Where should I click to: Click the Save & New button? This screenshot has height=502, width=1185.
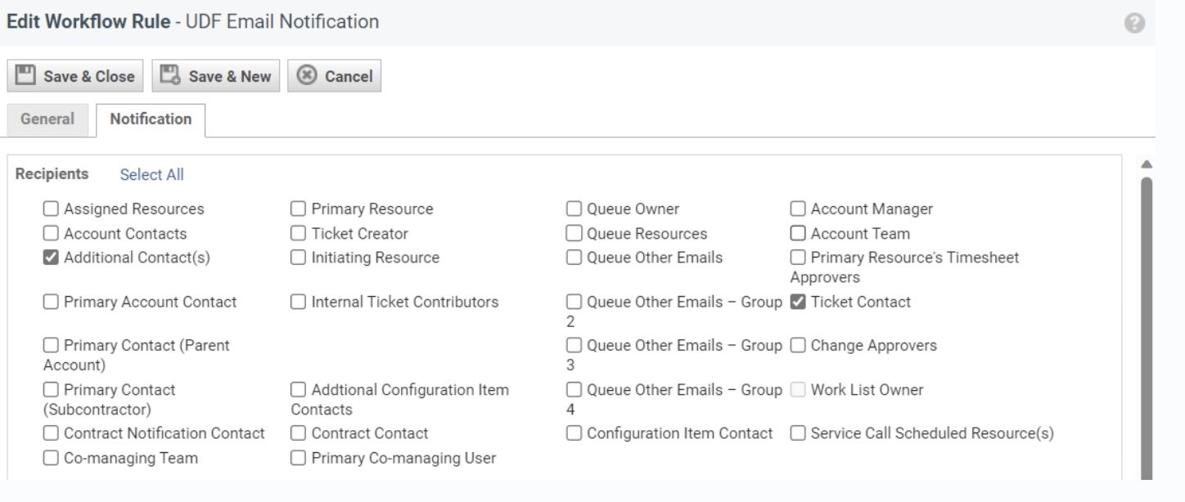click(x=216, y=77)
